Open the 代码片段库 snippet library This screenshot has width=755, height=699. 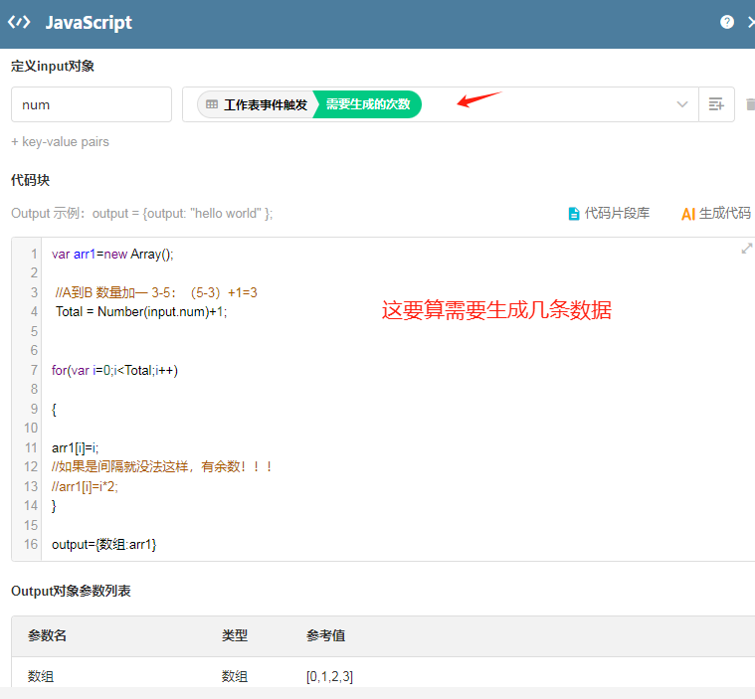coord(617,214)
